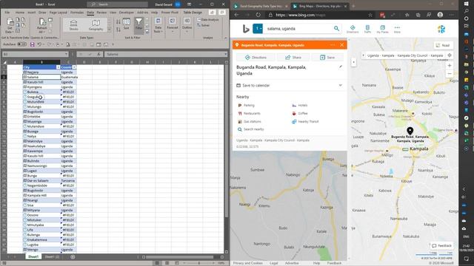Click the edit pencil beside Buganda Road title
474x266 pixels.
point(341,66)
